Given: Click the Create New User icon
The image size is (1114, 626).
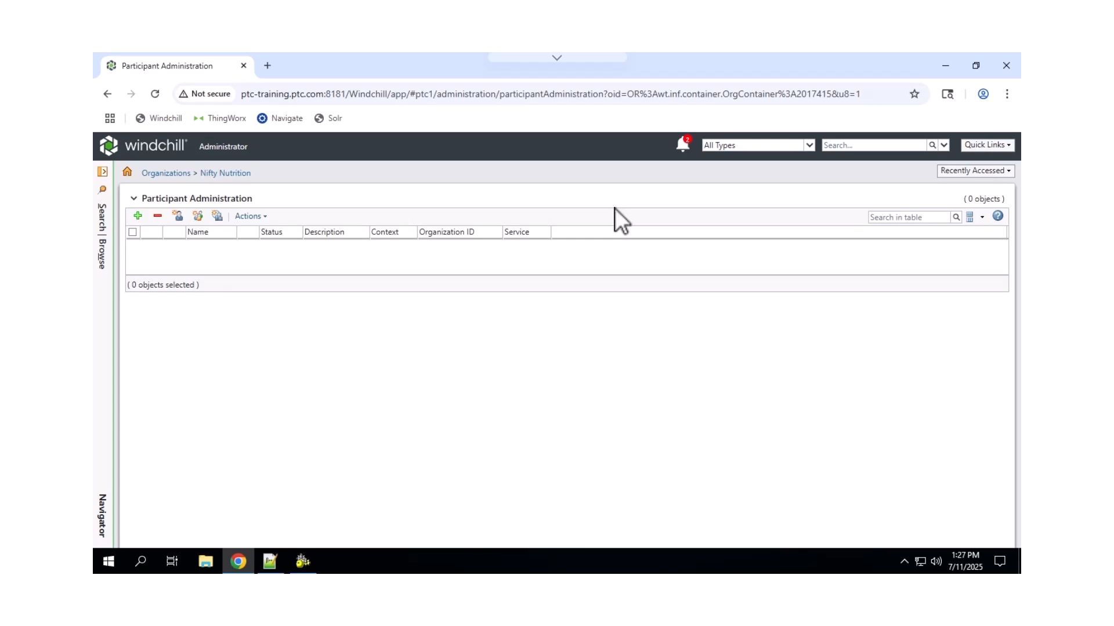Looking at the screenshot, I should pyautogui.click(x=178, y=216).
